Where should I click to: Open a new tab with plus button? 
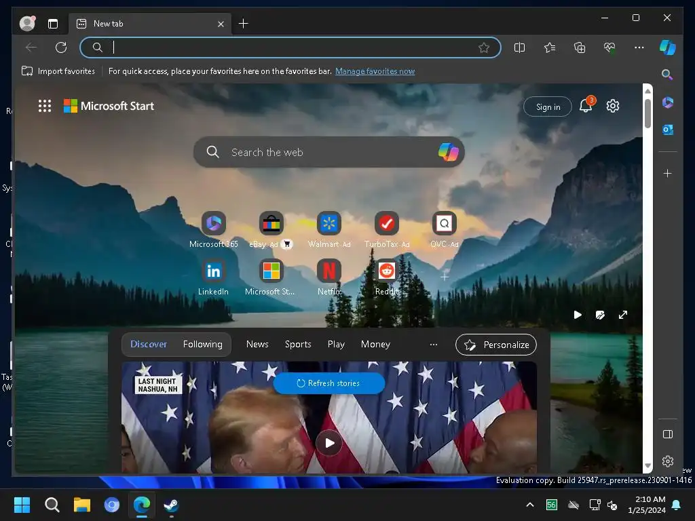pyautogui.click(x=244, y=24)
